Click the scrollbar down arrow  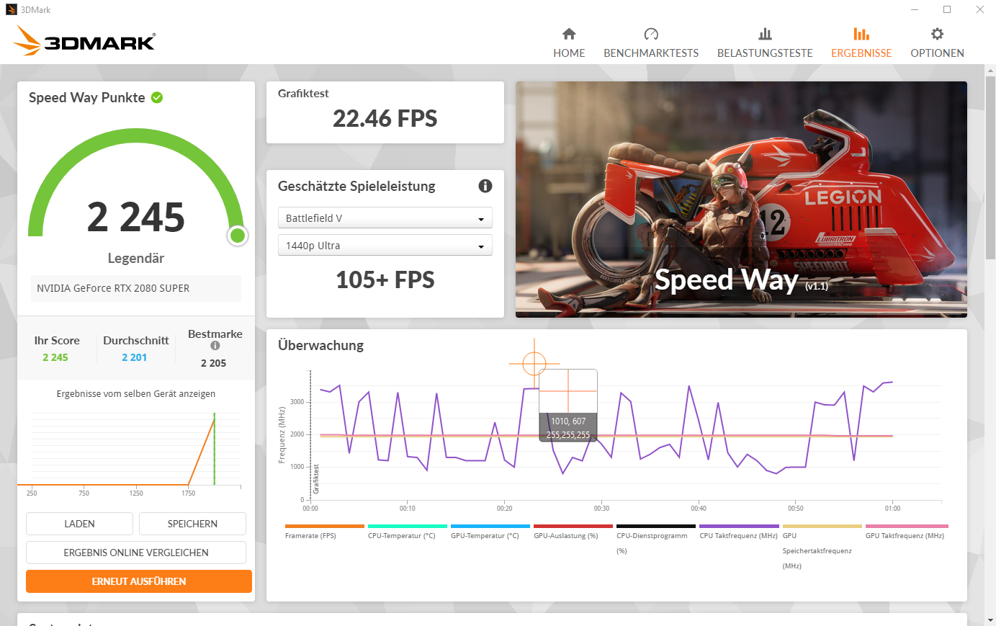990,620
